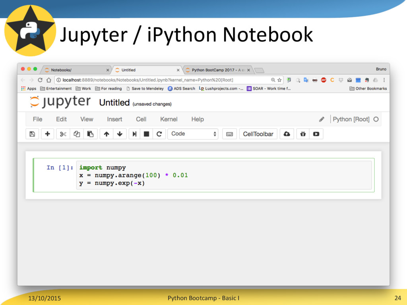
Task: Click the Bruno profile button
Action: pos(381,69)
